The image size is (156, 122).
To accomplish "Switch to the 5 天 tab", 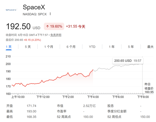I will [x=28, y=47].
